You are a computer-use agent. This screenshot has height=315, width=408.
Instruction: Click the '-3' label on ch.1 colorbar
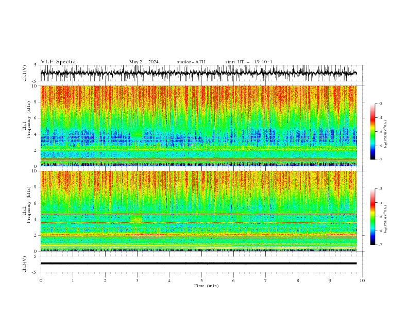click(380, 103)
